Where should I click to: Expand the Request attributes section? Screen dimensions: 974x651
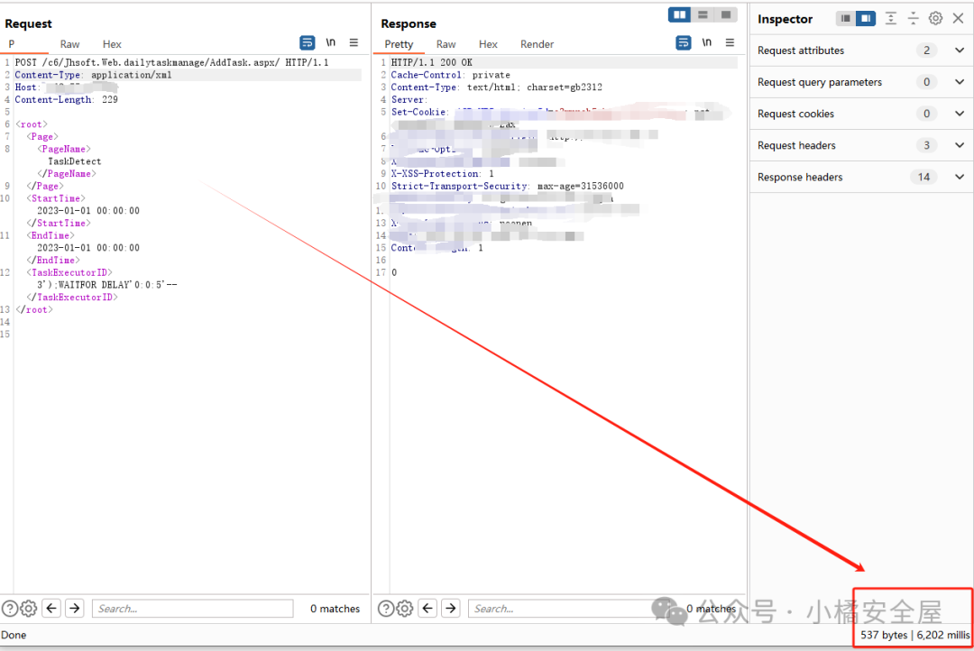pyautogui.click(x=959, y=50)
